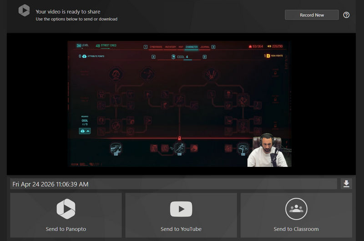Click the Panopto logo in the header
The height and width of the screenshot is (241, 364).
(x=24, y=10)
